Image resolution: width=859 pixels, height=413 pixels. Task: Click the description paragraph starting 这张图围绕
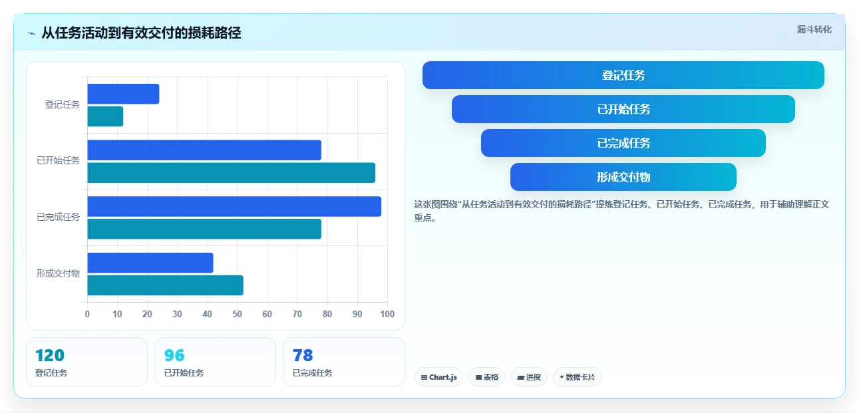click(621, 211)
